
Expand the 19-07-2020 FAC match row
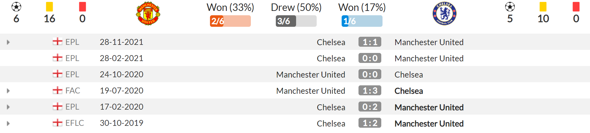[8, 91]
